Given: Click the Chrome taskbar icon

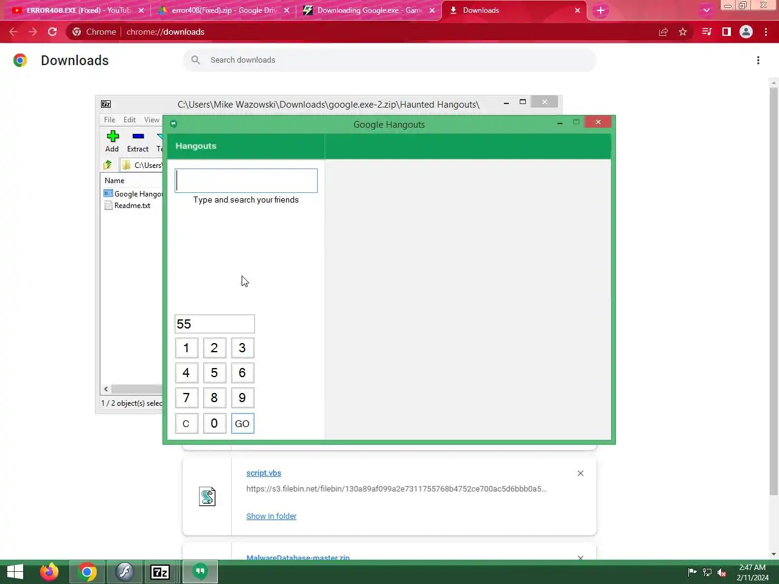Looking at the screenshot, I should (87, 572).
